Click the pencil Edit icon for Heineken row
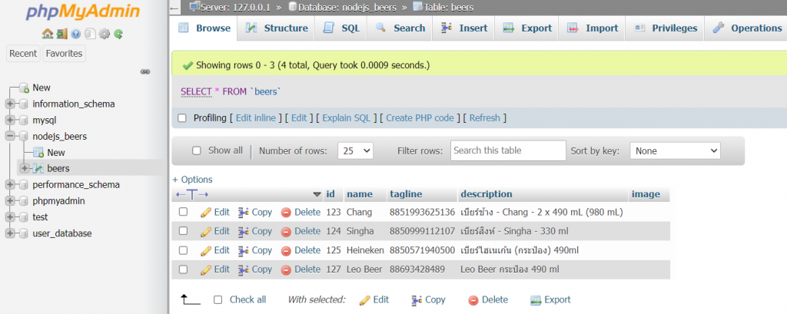787x314 pixels. click(x=206, y=251)
